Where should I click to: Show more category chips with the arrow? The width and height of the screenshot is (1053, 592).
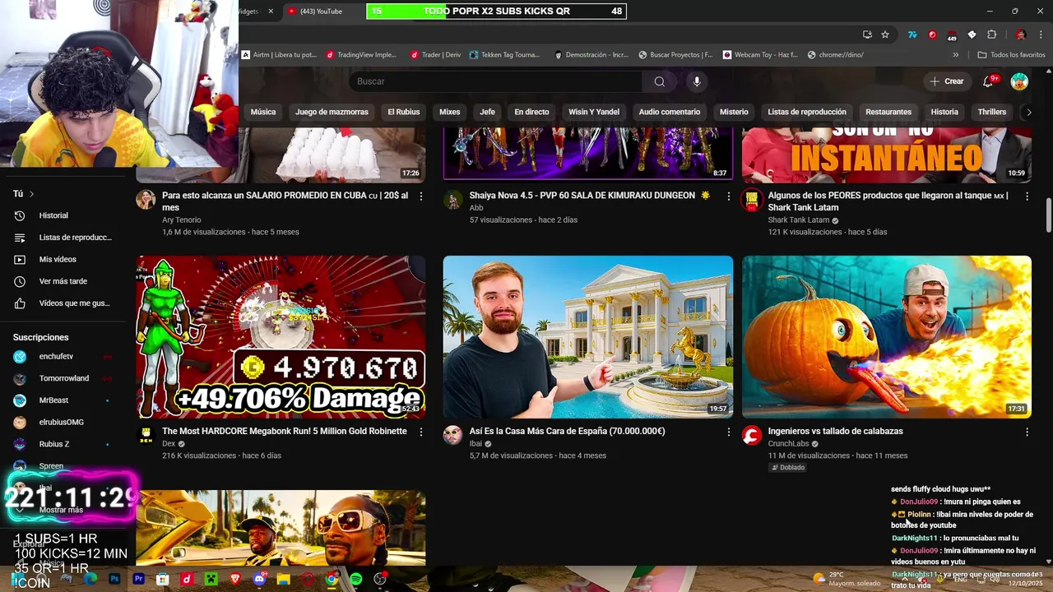pyautogui.click(x=1028, y=112)
